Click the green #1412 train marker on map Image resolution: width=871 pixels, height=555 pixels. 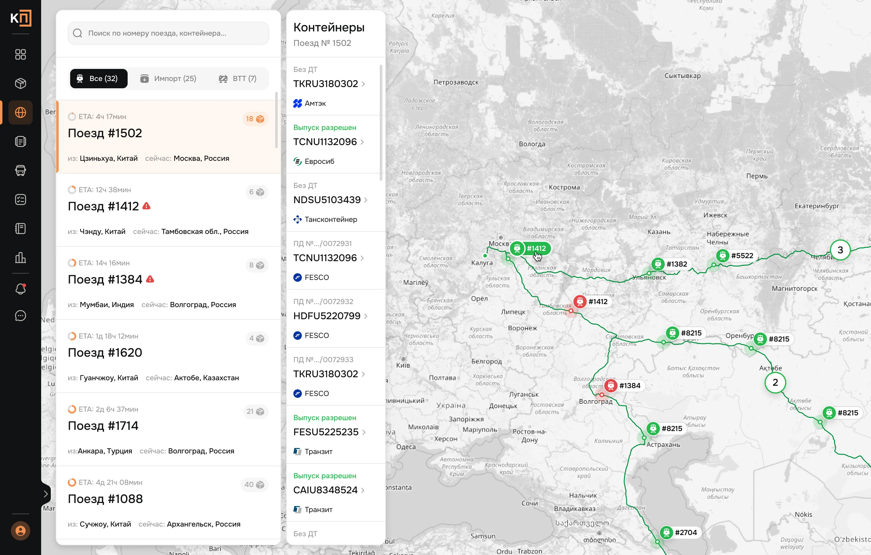530,248
